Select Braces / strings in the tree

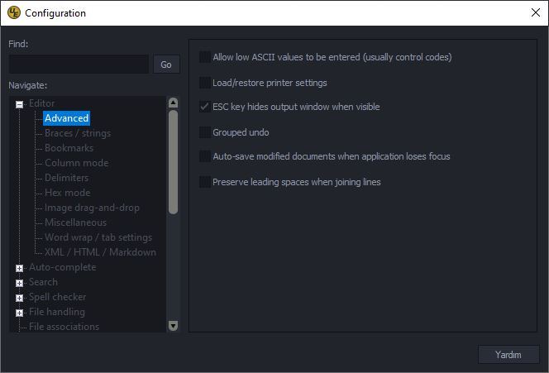point(78,133)
